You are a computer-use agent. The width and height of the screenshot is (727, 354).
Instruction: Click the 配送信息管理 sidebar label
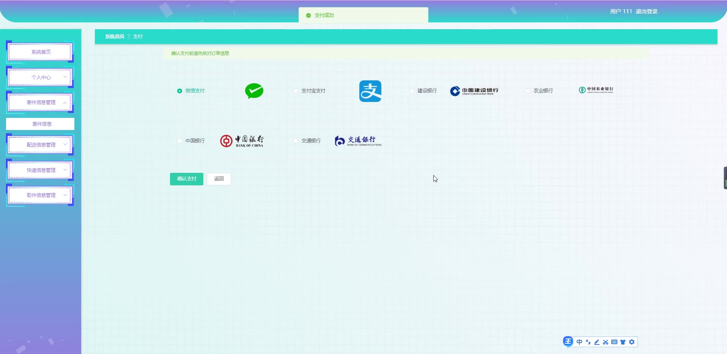point(41,145)
